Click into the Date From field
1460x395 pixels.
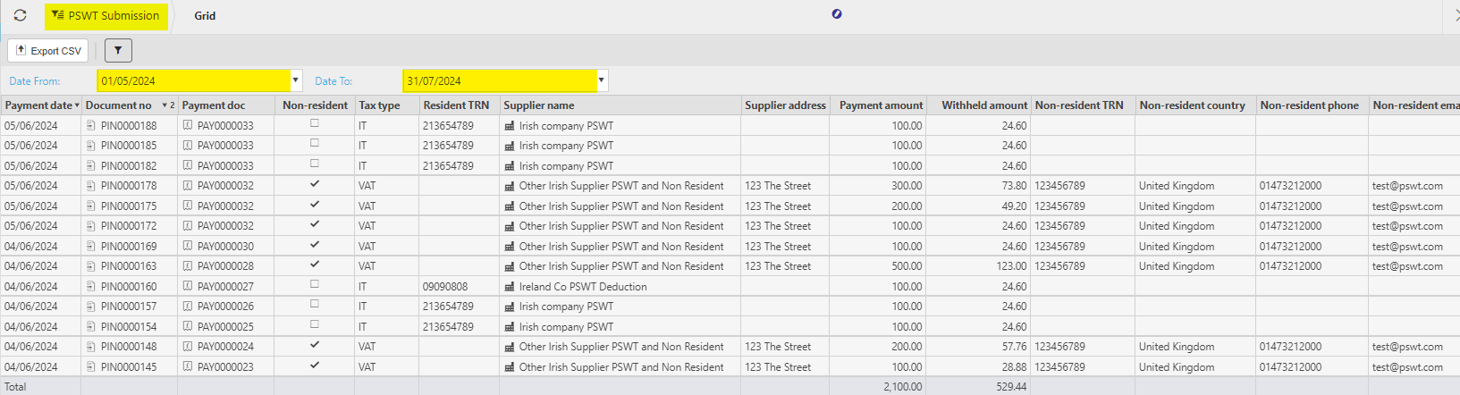coord(192,80)
